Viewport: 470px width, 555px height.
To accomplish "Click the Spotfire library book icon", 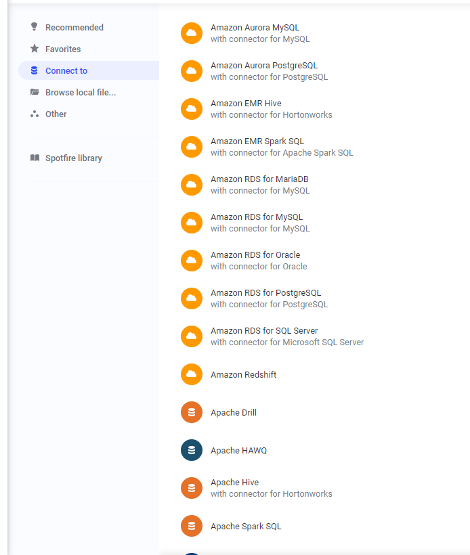I will (35, 158).
